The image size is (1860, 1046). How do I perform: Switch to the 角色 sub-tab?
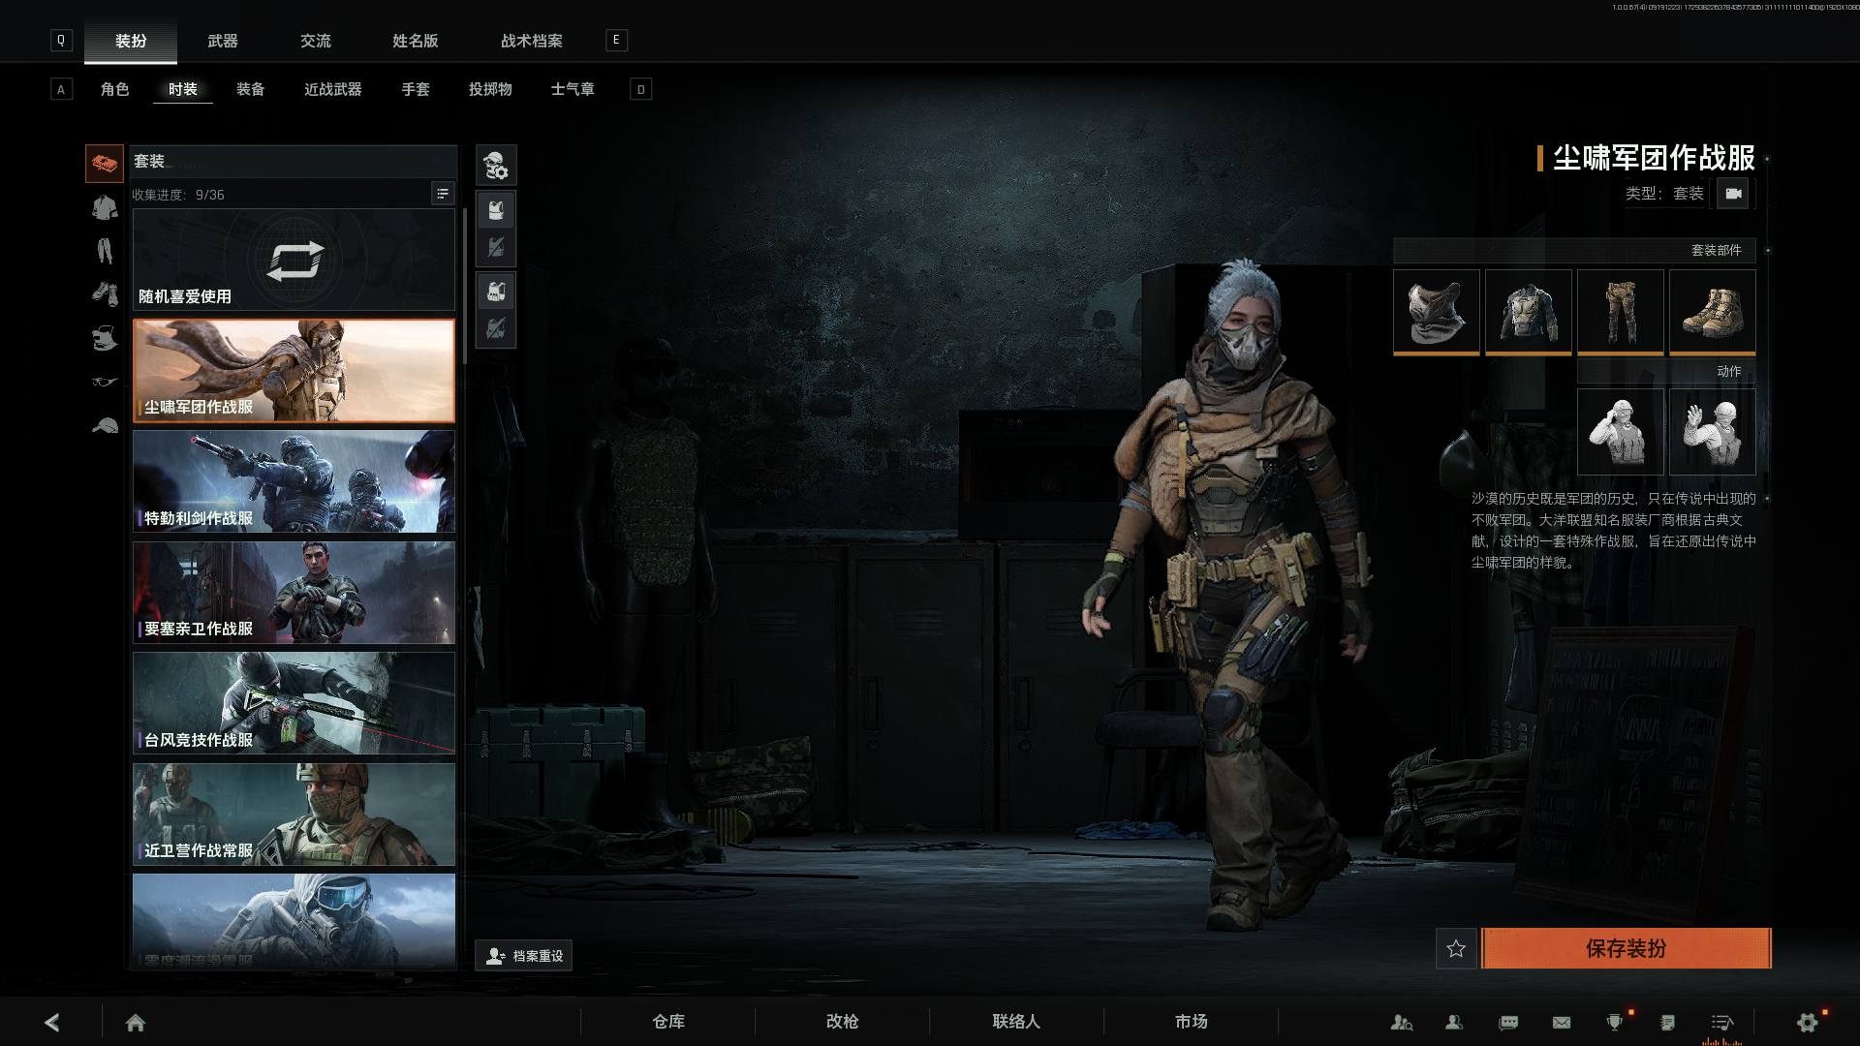pos(114,89)
